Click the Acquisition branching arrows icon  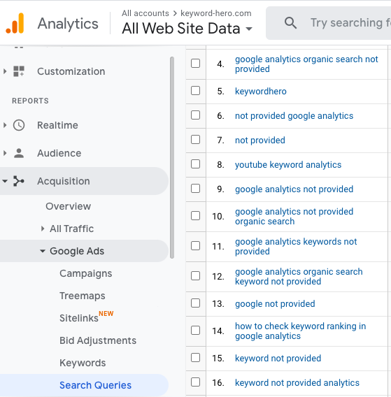[19, 181]
